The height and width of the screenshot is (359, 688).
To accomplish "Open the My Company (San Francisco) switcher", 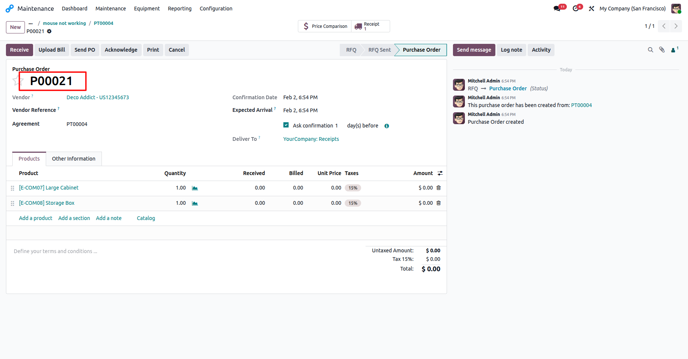I will tap(633, 9).
